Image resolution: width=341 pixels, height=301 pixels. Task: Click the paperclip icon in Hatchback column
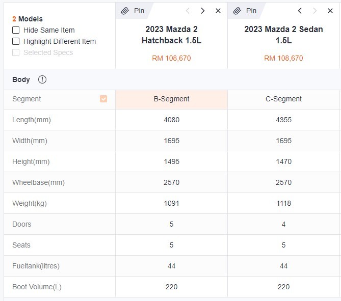[125, 11]
